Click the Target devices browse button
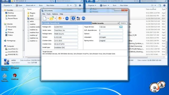The height and width of the screenshot is (95, 169). 121,27
